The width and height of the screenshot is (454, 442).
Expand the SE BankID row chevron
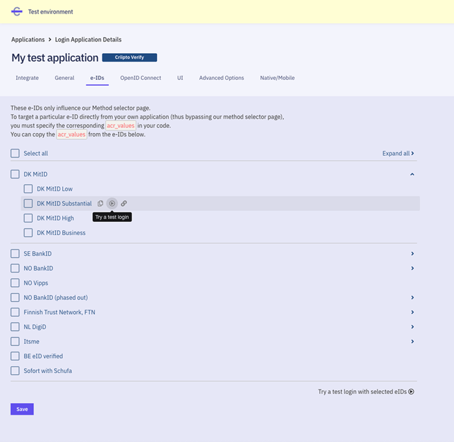[x=412, y=254]
